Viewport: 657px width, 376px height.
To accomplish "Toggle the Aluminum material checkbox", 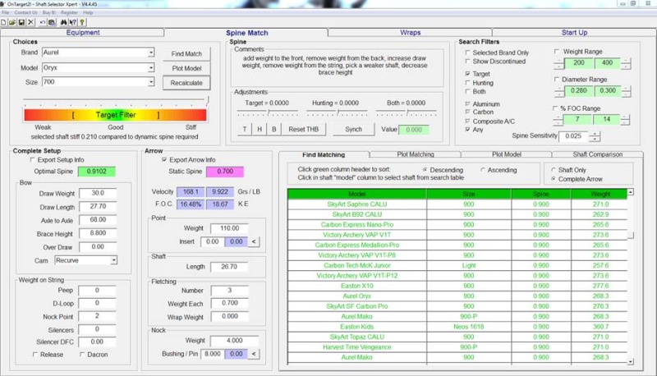I will pos(467,103).
